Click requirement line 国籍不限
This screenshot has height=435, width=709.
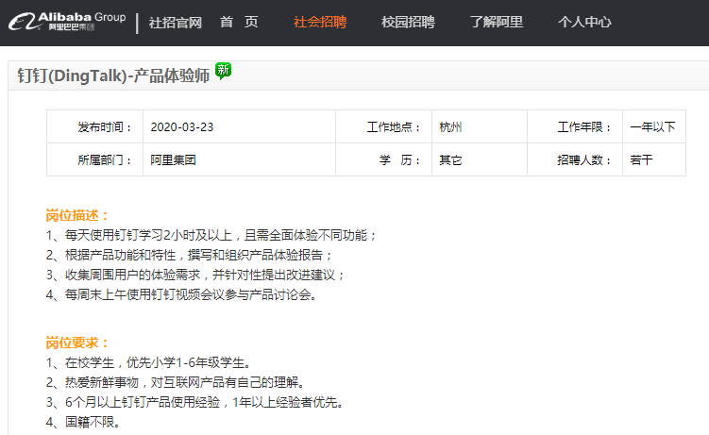click(83, 423)
